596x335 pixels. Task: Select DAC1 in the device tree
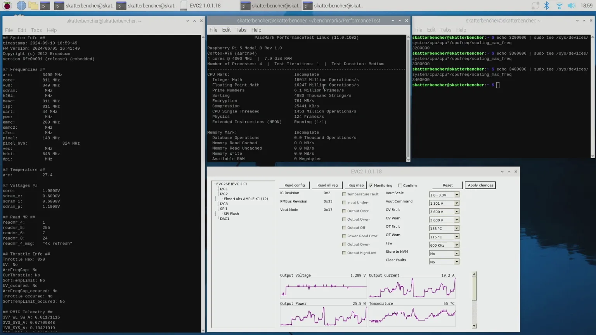tap(225, 219)
